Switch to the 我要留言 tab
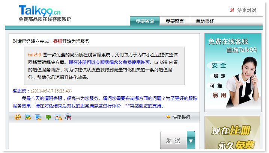 (x=175, y=21)
